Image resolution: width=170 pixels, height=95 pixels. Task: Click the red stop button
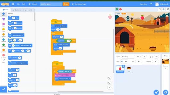(x=120, y=9)
